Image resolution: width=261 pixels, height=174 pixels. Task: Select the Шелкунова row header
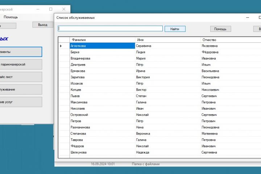point(64,152)
